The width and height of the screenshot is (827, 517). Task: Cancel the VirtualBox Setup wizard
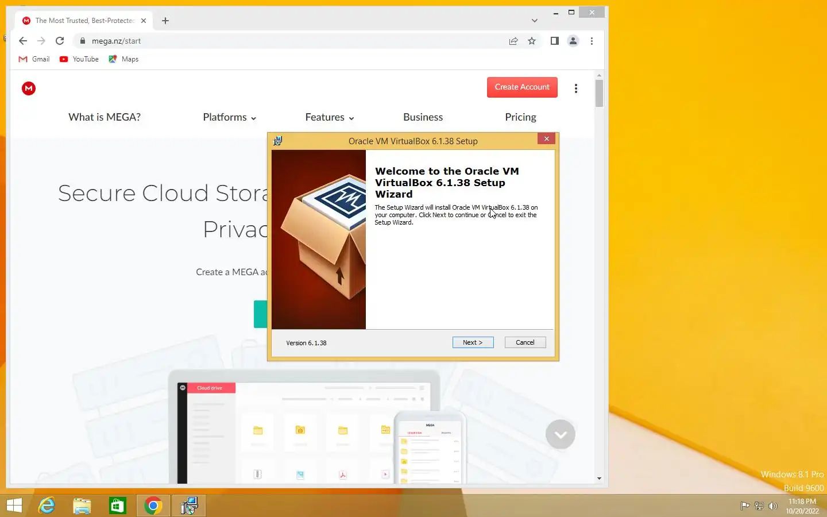click(525, 342)
